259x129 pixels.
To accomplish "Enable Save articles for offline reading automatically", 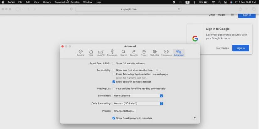I will (114, 89).
